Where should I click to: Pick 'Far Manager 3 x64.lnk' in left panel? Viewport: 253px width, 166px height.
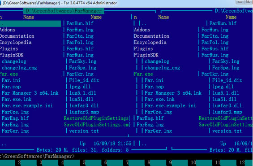click(30, 93)
